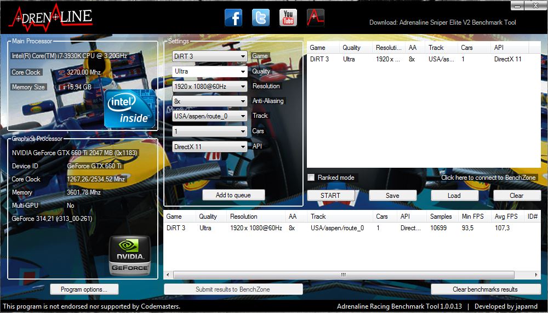Viewport: 548px width, 313px height.
Task: Open the YouTube channel icon
Action: coord(288,18)
